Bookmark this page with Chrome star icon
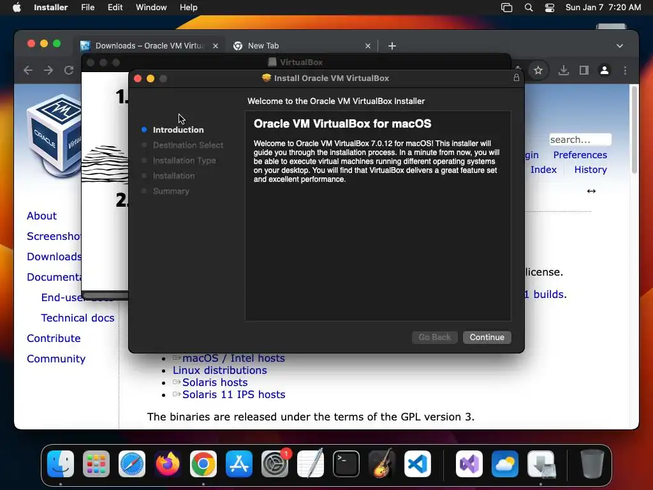 click(x=538, y=70)
